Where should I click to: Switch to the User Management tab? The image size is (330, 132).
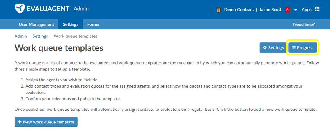(x=37, y=24)
